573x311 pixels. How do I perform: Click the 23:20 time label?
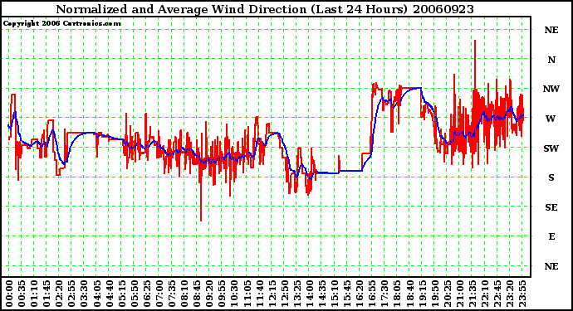[509, 294]
